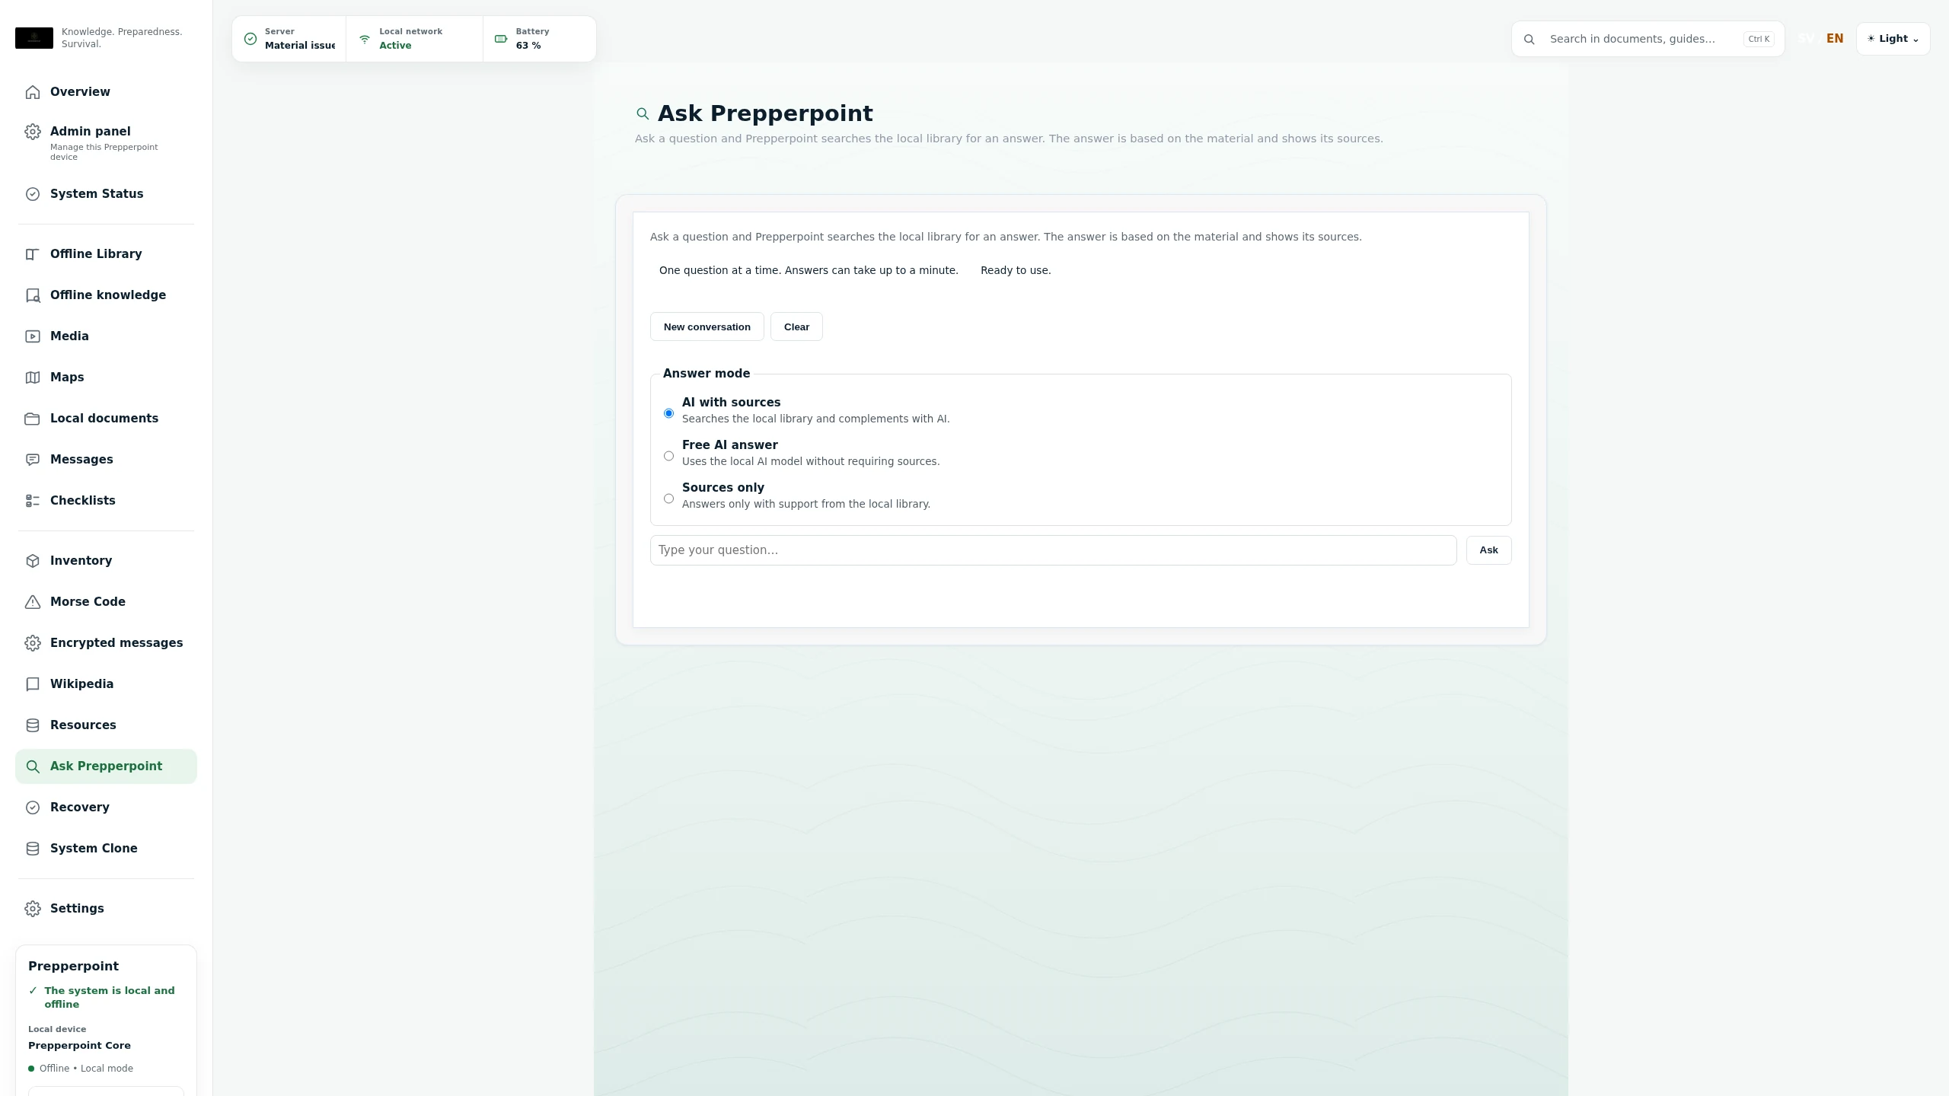
Task: Click the 'Prepperpoint Core' device name
Action: click(79, 1046)
